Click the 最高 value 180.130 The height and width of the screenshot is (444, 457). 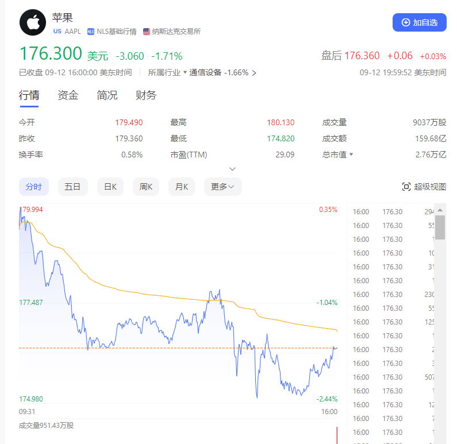[x=281, y=122]
